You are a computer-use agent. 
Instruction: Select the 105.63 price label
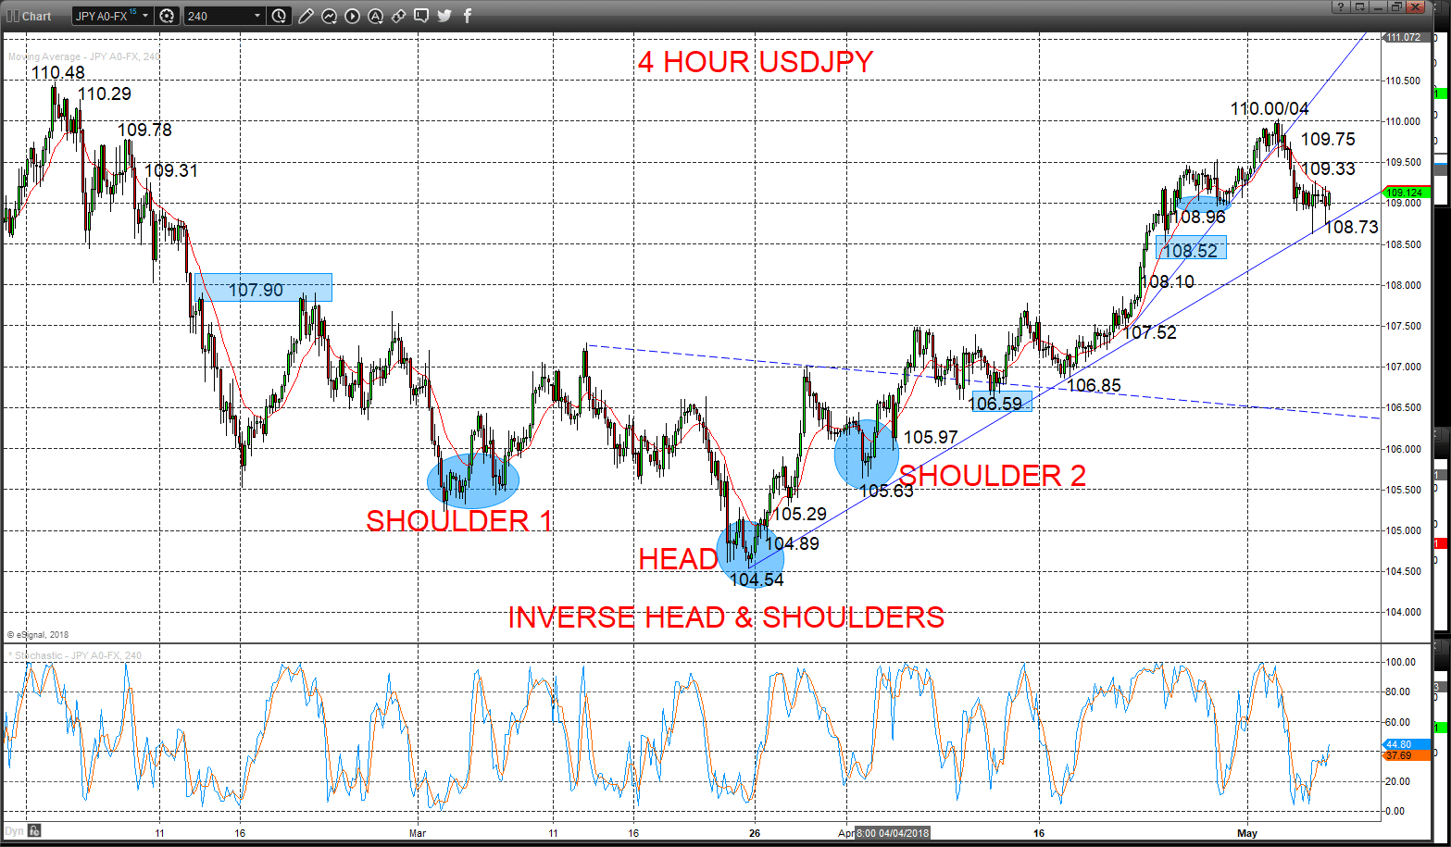886,492
